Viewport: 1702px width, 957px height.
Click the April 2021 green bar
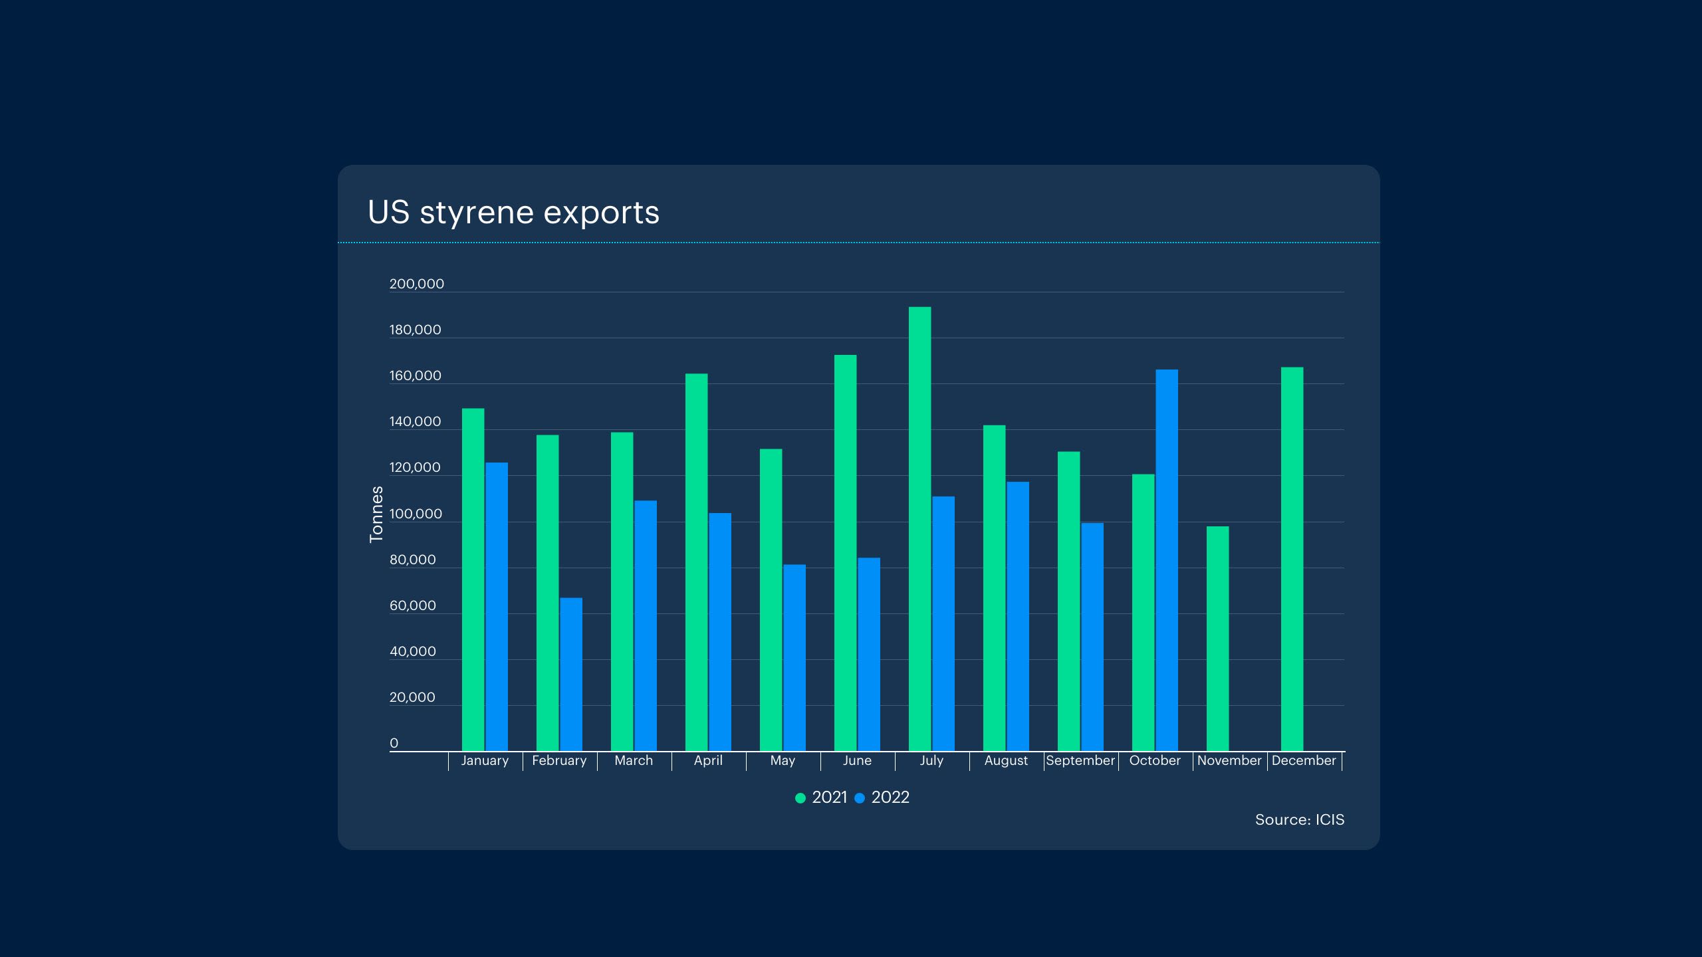pos(696,562)
